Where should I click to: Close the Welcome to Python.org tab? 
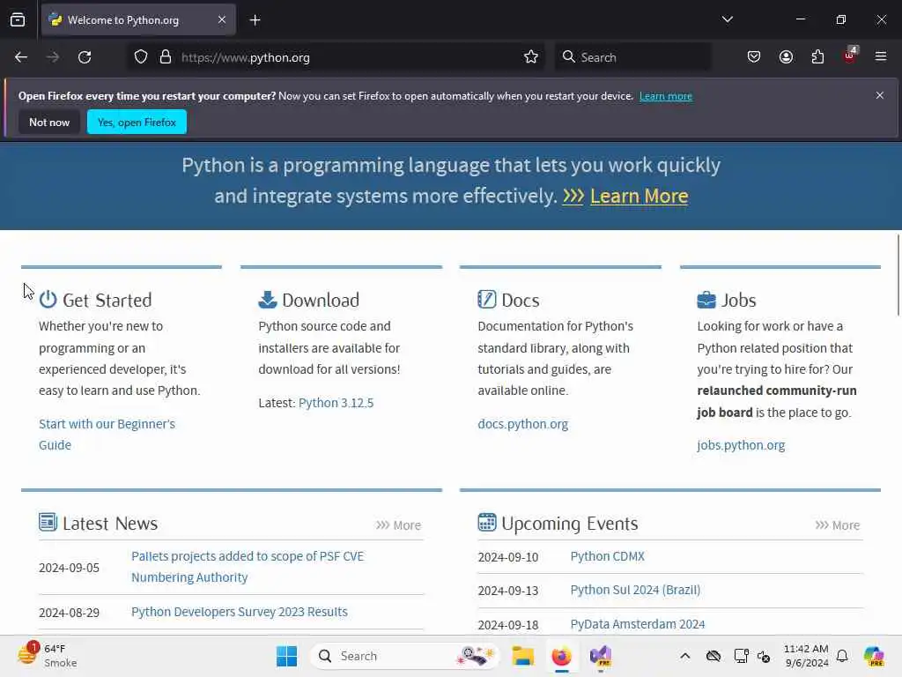(222, 20)
